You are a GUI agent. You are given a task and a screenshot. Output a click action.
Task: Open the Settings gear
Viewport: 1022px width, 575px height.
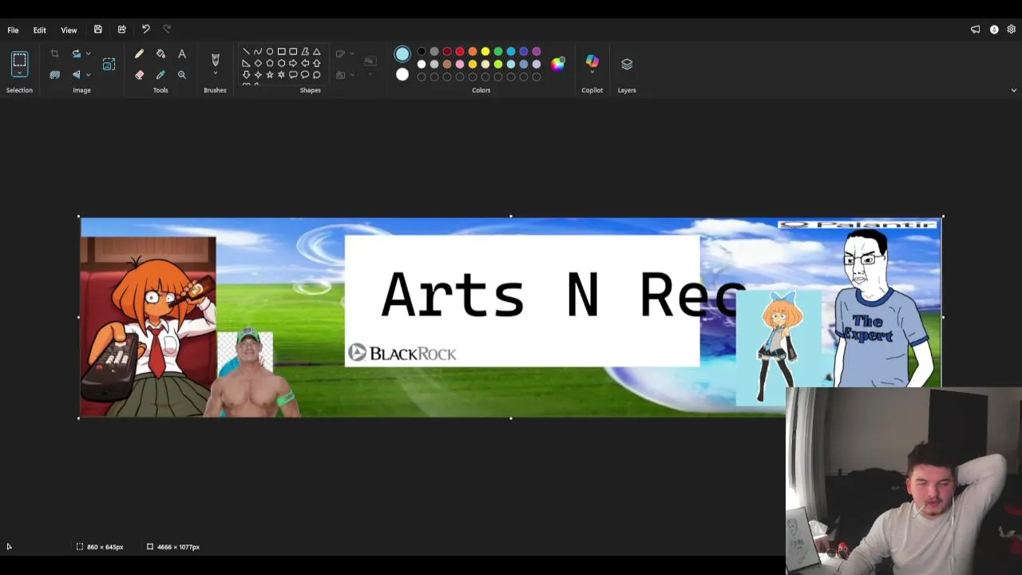click(x=1011, y=30)
